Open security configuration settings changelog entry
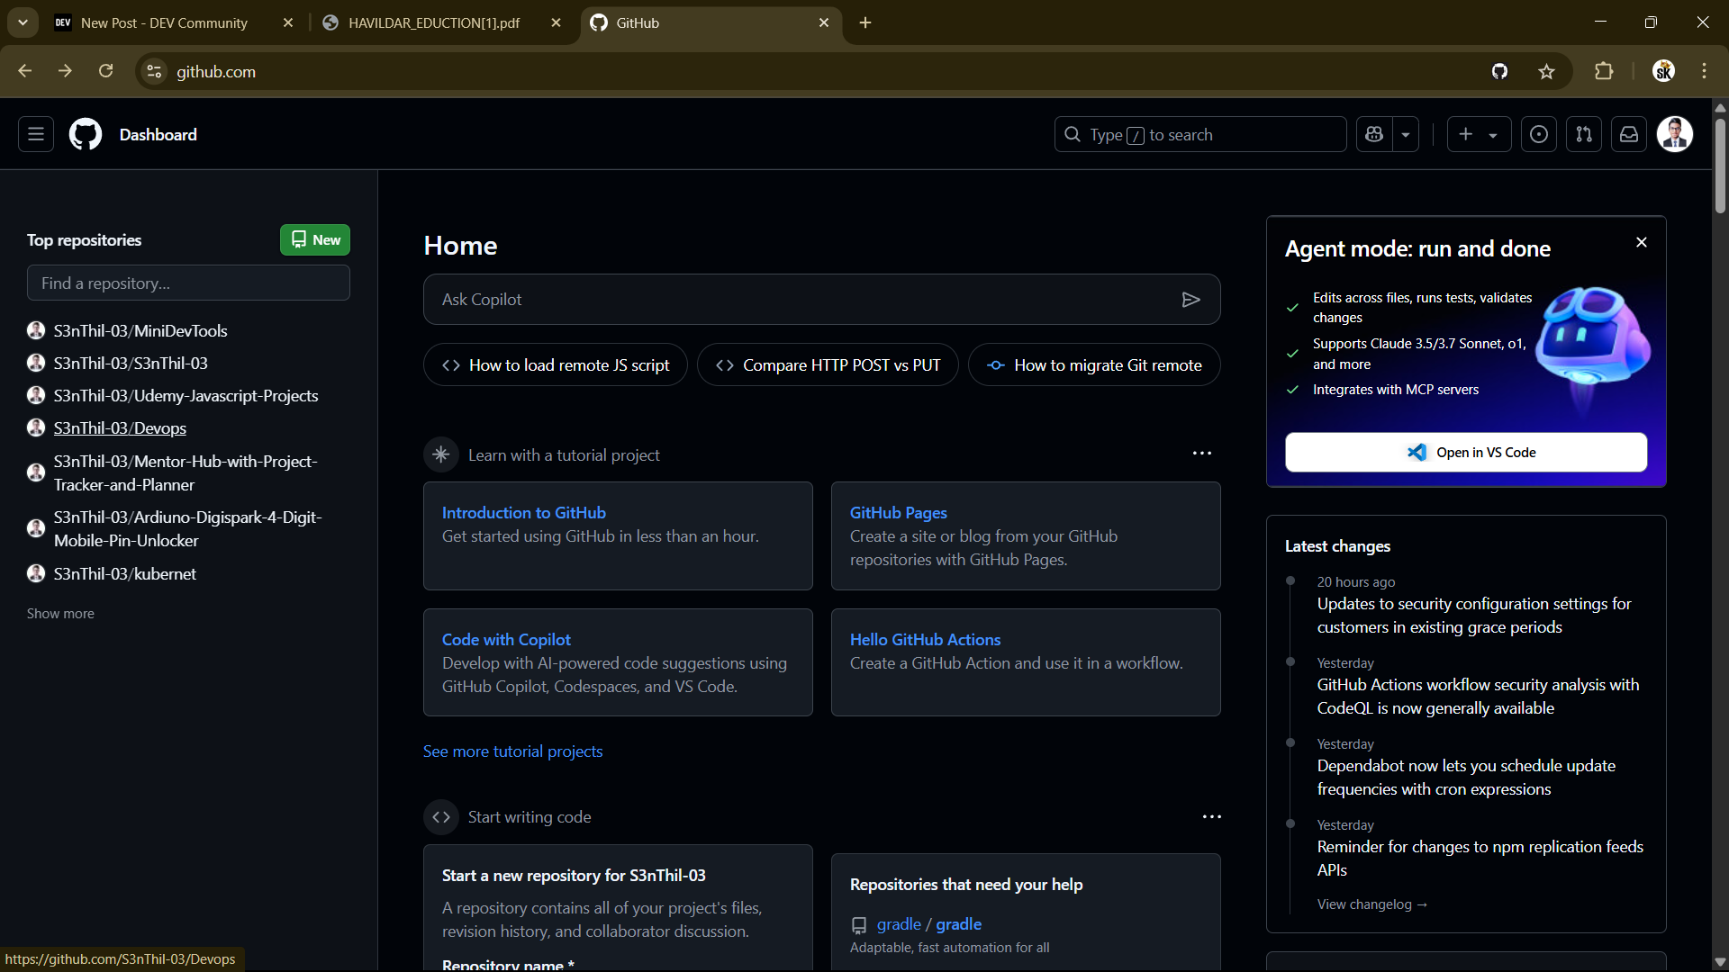The image size is (1729, 972). (1474, 615)
